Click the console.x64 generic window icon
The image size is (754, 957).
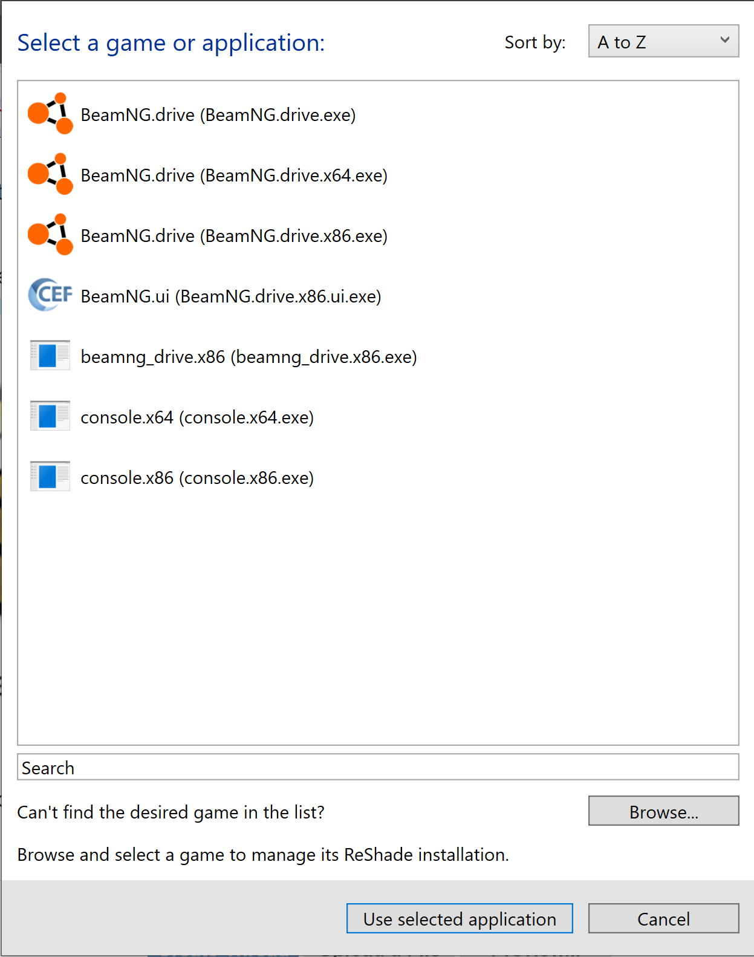[x=50, y=416]
